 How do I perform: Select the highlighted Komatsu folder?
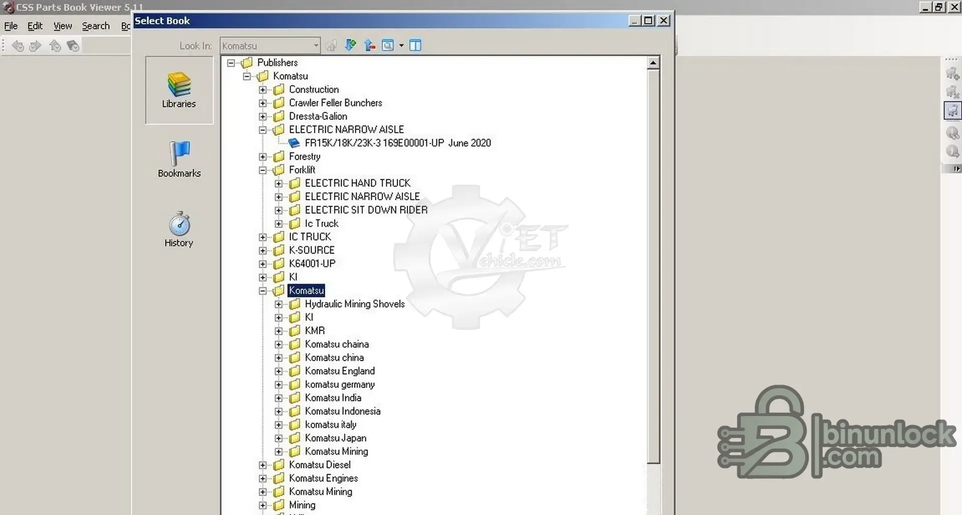click(x=306, y=291)
